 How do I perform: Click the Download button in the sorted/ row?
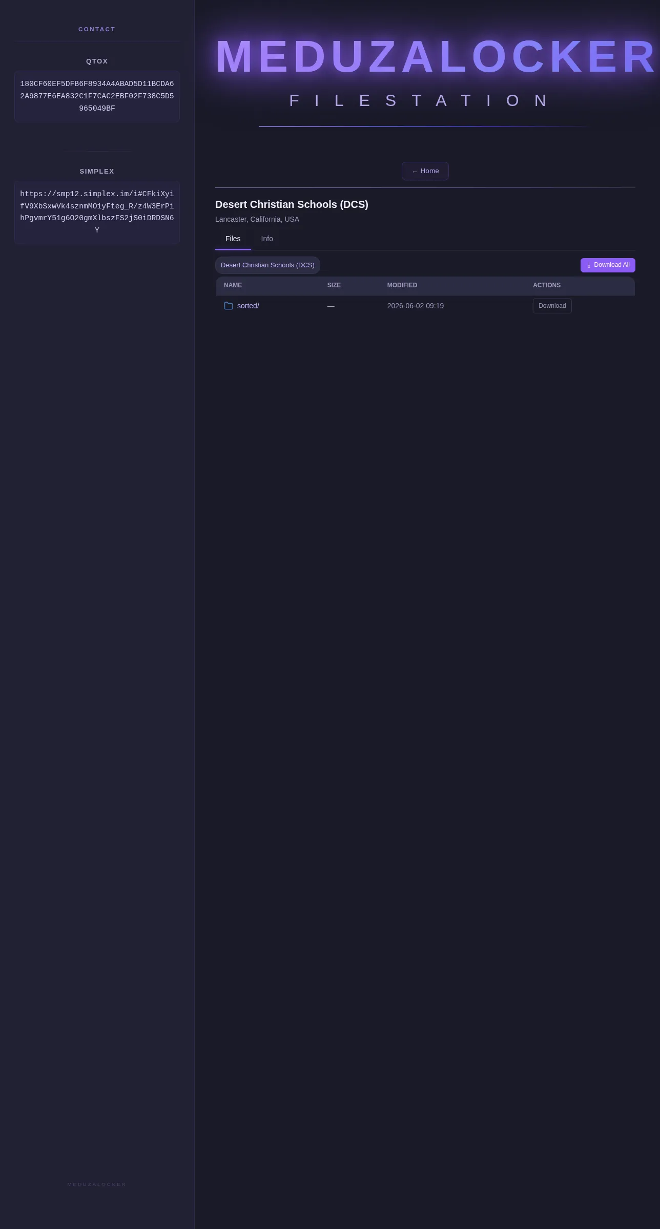click(x=552, y=306)
